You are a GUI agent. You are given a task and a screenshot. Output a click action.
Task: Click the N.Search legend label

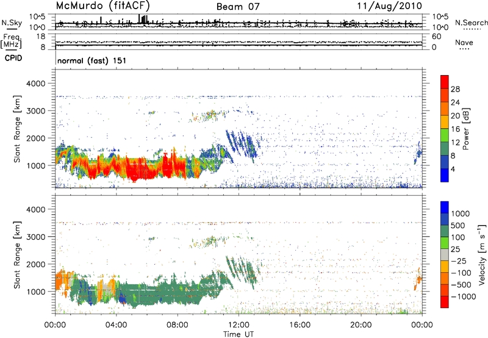pos(472,23)
